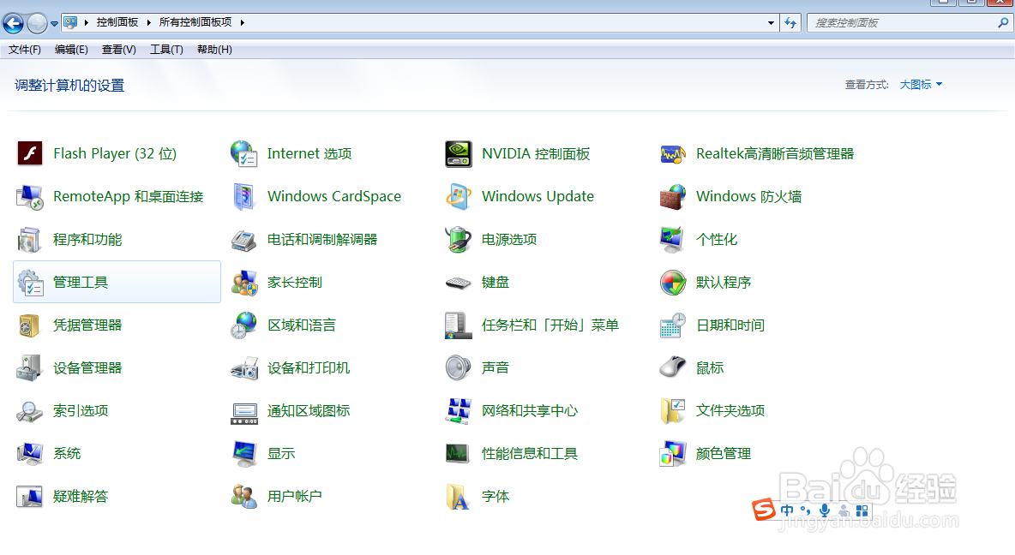Image resolution: width=1015 pixels, height=555 pixels.
Task: Open the 个性化 monitor icon
Action: coord(673,239)
